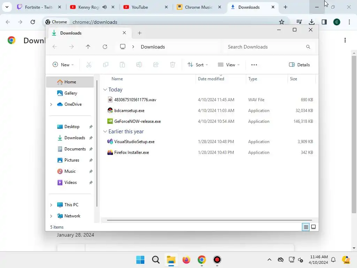Open Chrome profile avatar C
This screenshot has width=357, height=268.
(337, 22)
